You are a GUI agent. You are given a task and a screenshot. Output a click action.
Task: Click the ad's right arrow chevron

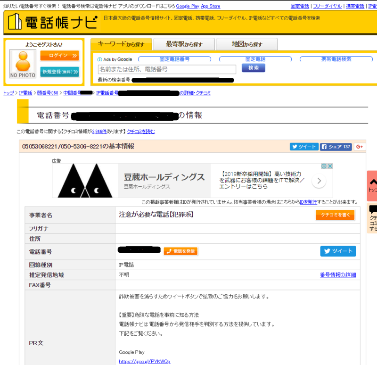coord(319,181)
